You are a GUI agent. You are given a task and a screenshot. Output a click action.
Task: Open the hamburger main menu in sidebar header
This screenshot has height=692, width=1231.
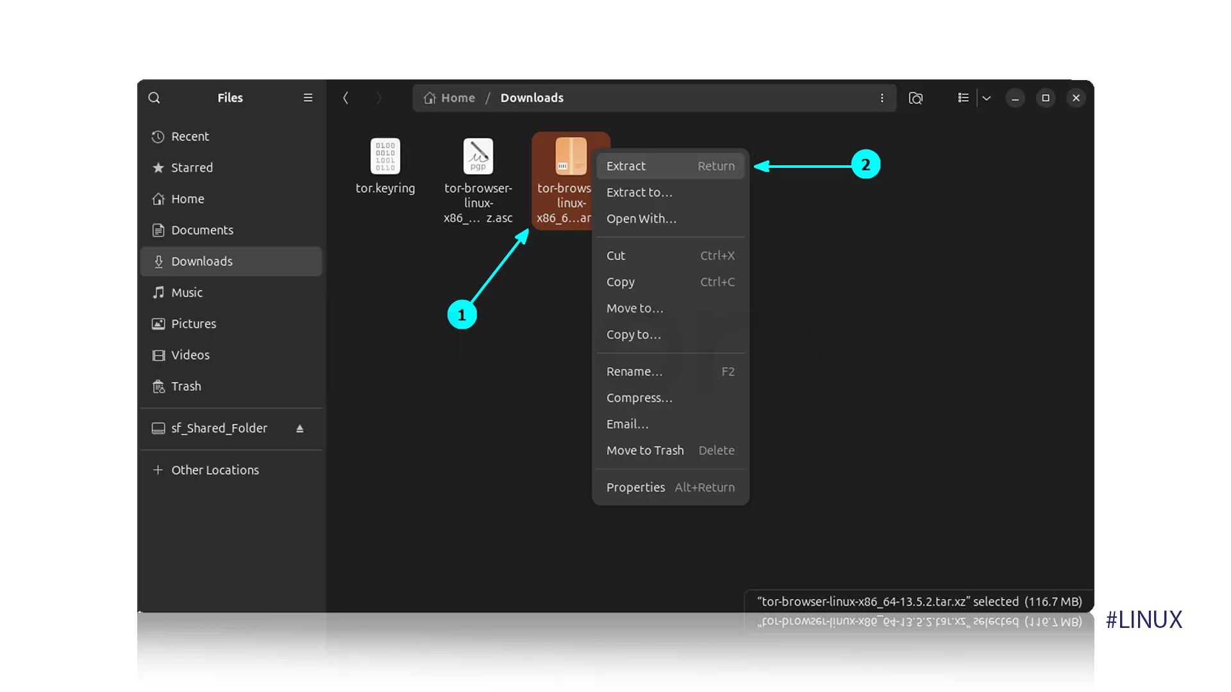pyautogui.click(x=308, y=98)
